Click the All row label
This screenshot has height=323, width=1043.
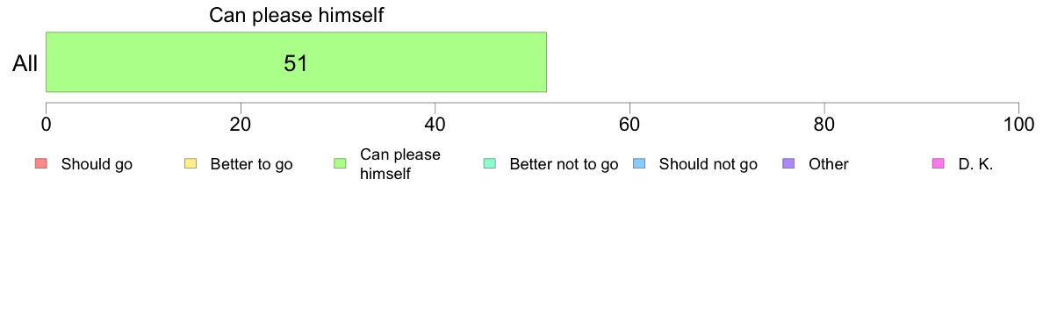pos(25,63)
